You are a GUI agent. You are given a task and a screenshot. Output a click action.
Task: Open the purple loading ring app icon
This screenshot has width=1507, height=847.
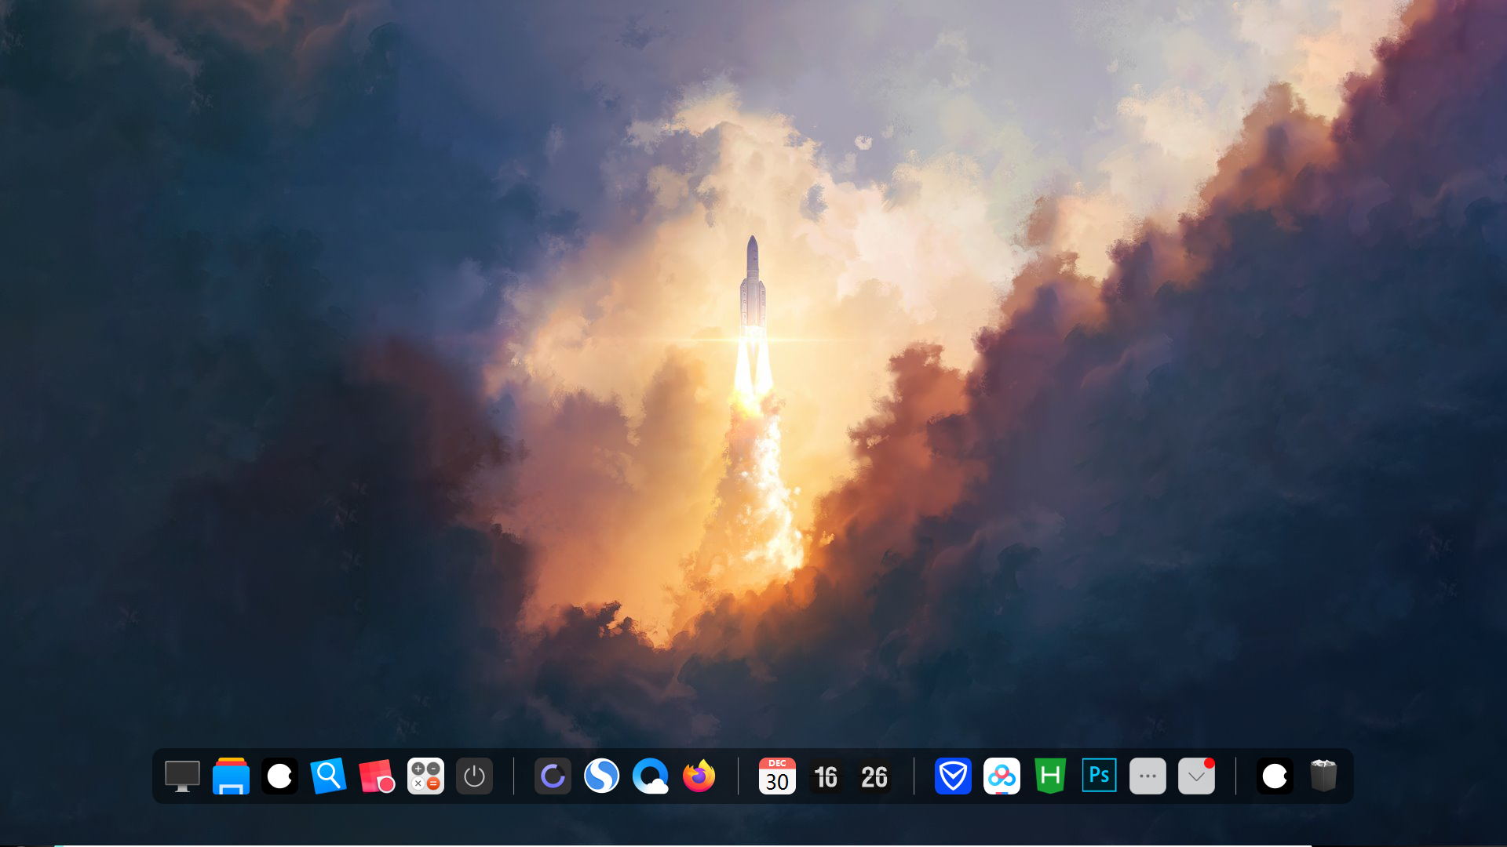pyautogui.click(x=553, y=776)
